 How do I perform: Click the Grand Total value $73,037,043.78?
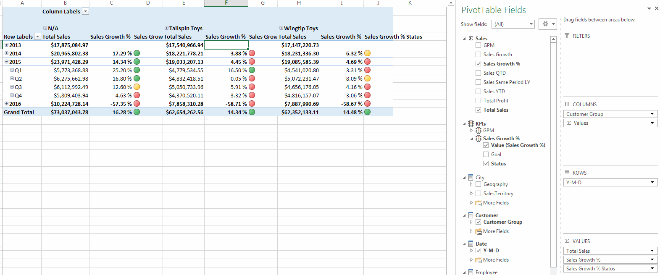65,112
